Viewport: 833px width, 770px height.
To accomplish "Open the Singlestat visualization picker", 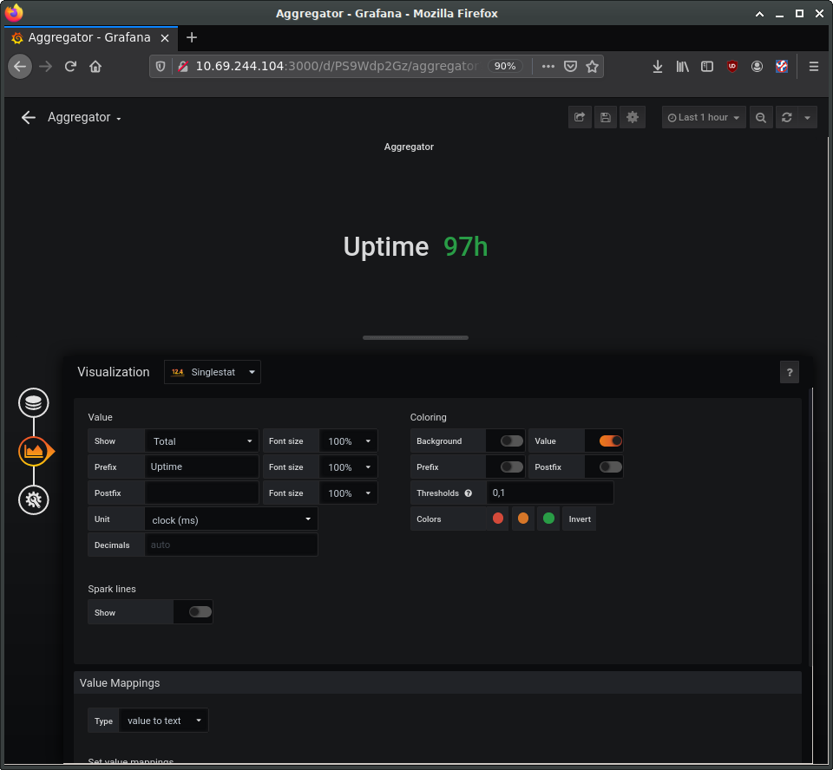I will (x=213, y=372).
